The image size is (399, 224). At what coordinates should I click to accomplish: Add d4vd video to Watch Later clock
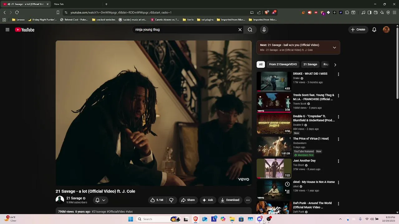click(287, 184)
